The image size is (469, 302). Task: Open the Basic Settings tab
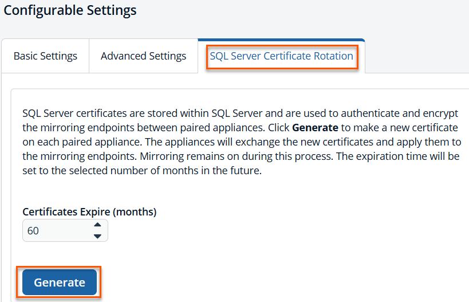click(x=45, y=56)
